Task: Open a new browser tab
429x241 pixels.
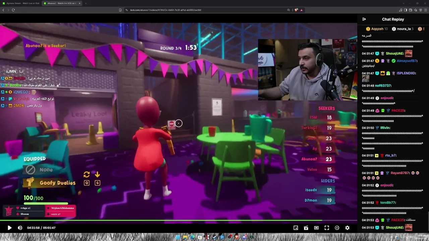Action: click(85, 3)
